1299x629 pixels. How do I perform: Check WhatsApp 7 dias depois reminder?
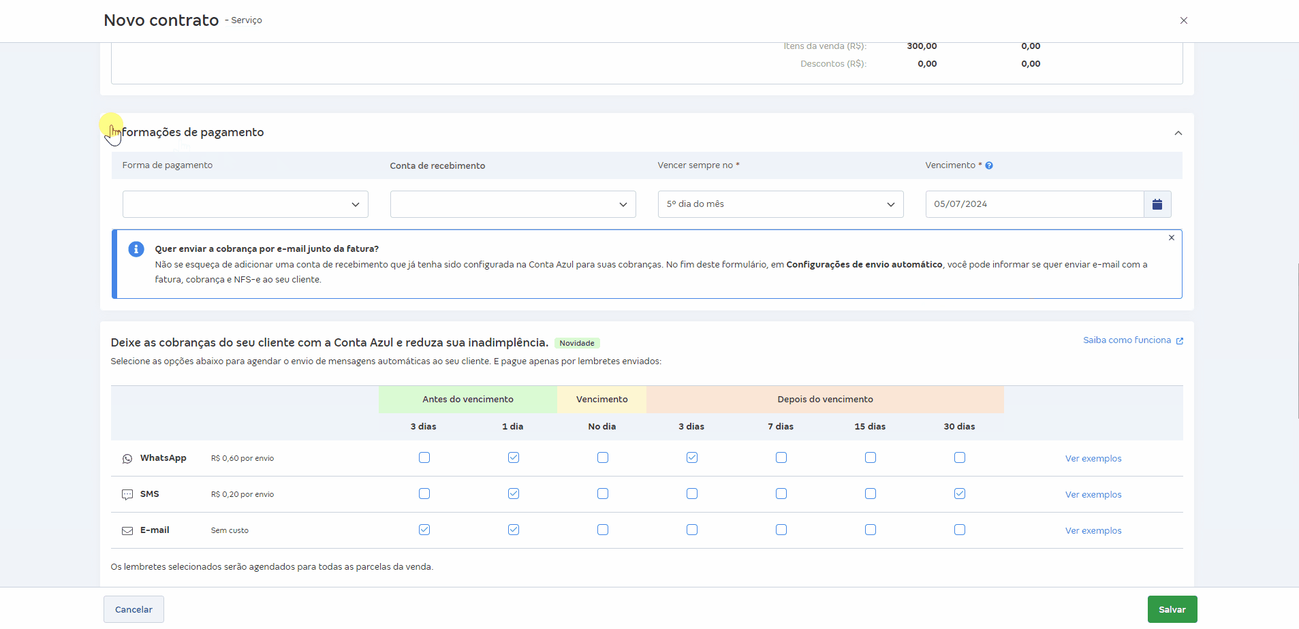pyautogui.click(x=781, y=457)
